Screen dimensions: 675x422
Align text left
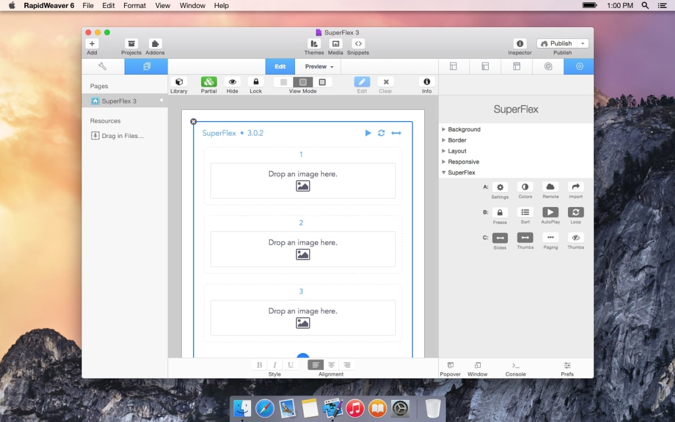pyautogui.click(x=315, y=365)
